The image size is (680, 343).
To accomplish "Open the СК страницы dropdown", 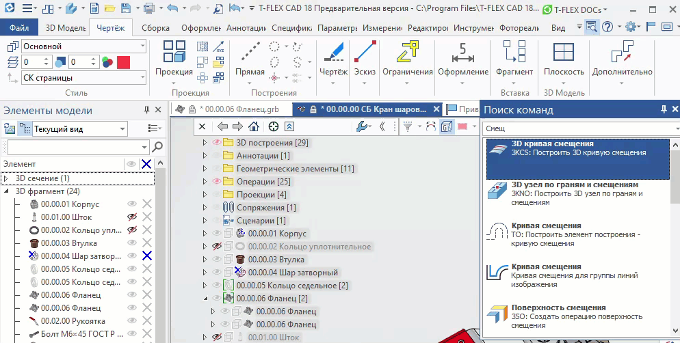I will [x=142, y=78].
